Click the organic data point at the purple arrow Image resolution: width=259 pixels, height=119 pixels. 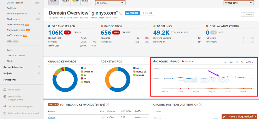click(220, 78)
